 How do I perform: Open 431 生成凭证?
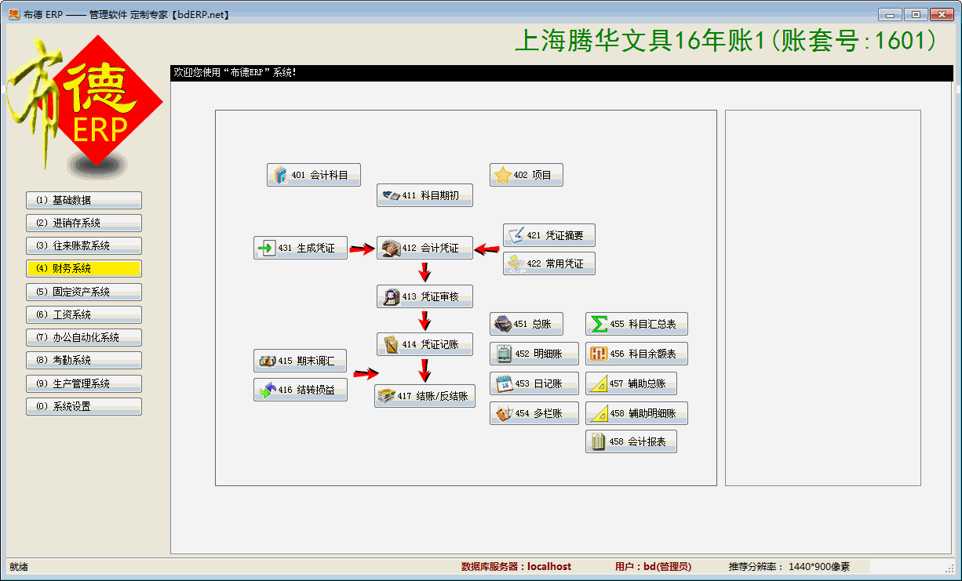coord(300,248)
